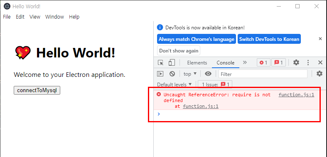The width and height of the screenshot is (327, 157).
Task: Create a live expression with eye icon
Action: pyautogui.click(x=208, y=74)
